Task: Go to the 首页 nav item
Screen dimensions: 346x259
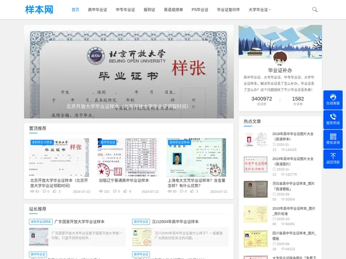Action: click(x=75, y=10)
